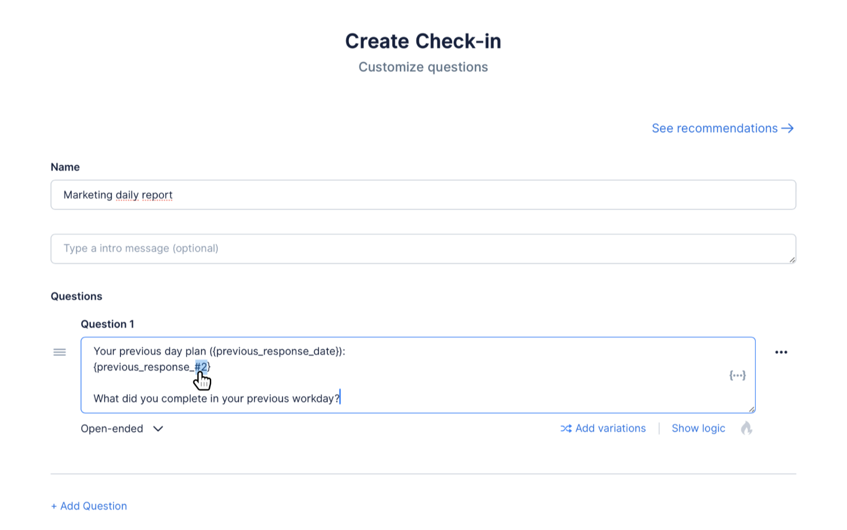Click the text 'What did you complete' line
Viewport: 847px width, 530px height.
[217, 399]
